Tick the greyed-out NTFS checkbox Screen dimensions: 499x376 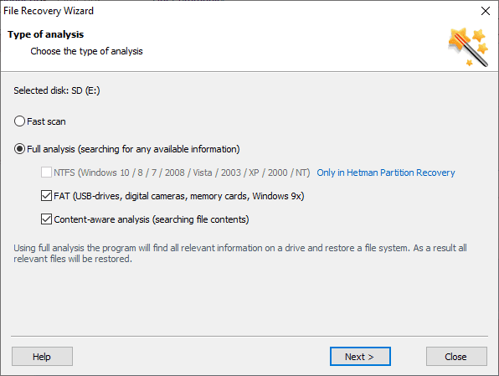[x=46, y=173]
